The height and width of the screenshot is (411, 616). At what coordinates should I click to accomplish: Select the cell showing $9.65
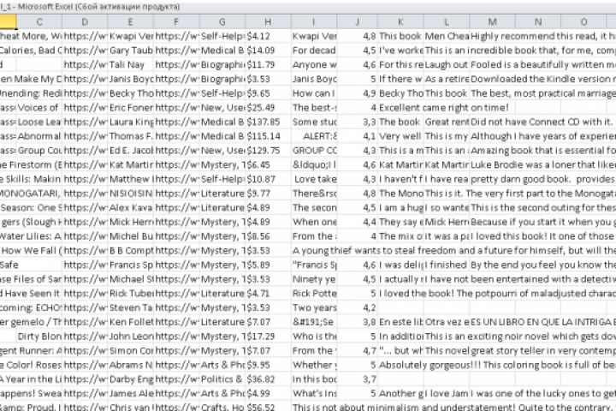tap(269, 93)
